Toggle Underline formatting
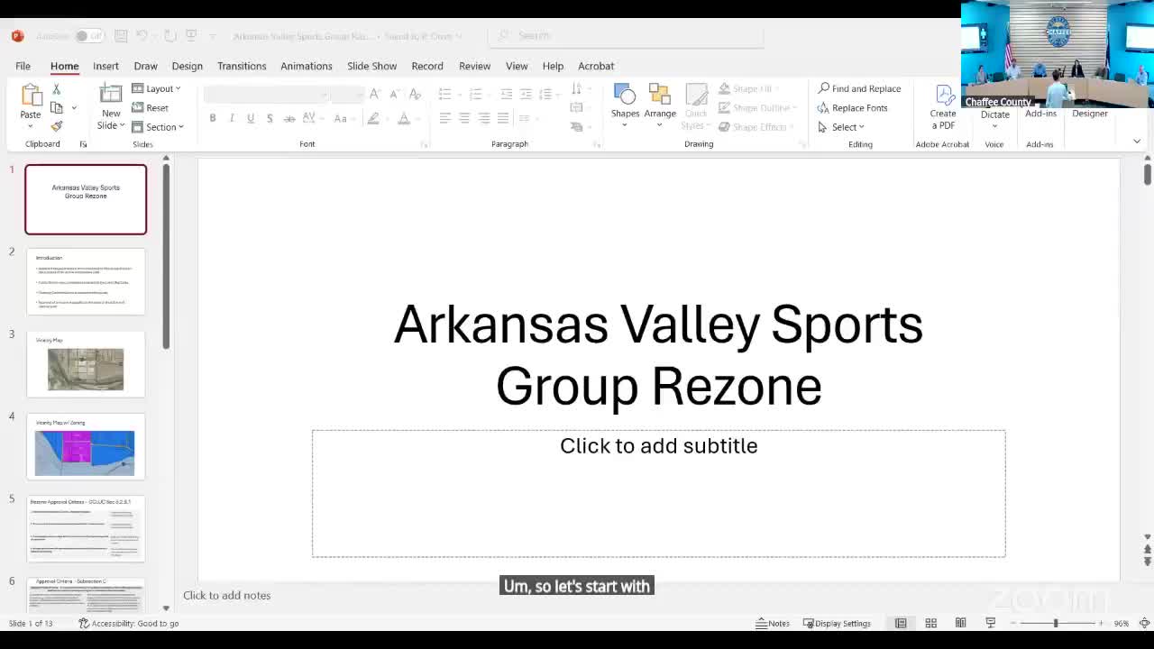Screen dimensions: 1154x649 [x=251, y=118]
